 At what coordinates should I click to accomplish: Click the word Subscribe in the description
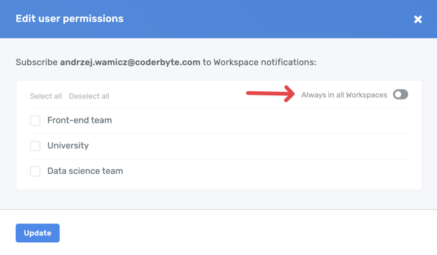36,62
